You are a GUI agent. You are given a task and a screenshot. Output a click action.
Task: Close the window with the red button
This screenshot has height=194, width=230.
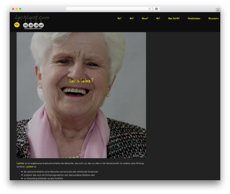point(13,9)
